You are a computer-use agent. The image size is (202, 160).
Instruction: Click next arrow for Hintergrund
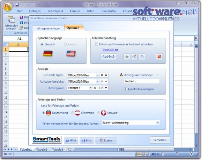[106, 88]
